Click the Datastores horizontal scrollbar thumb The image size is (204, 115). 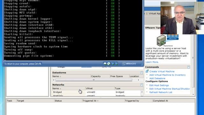pyautogui.click(x=94, y=80)
